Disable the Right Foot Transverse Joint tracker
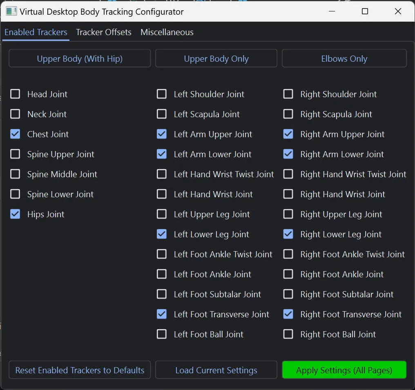The height and width of the screenshot is (390, 415). (x=288, y=314)
